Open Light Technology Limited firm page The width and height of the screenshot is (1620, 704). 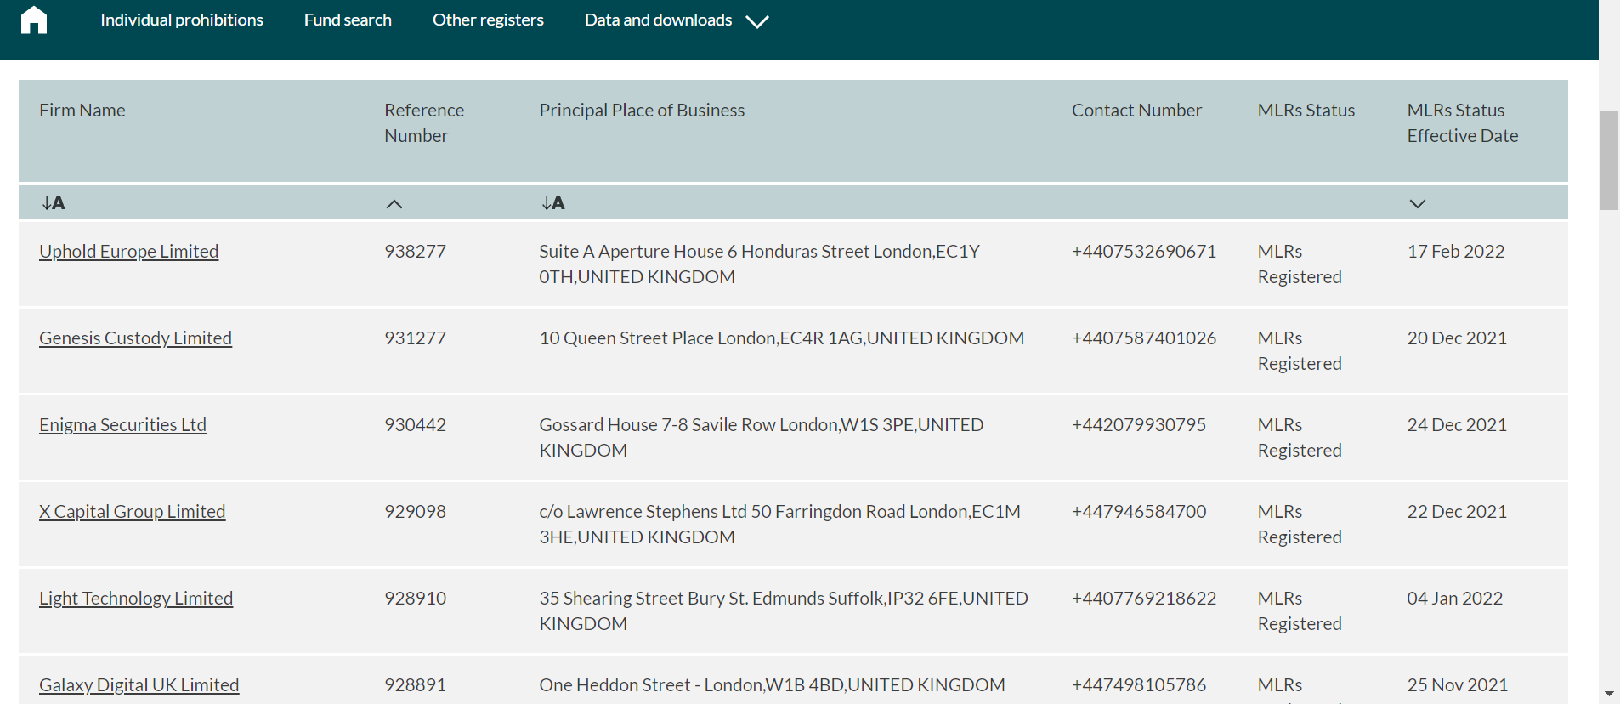[136, 599]
